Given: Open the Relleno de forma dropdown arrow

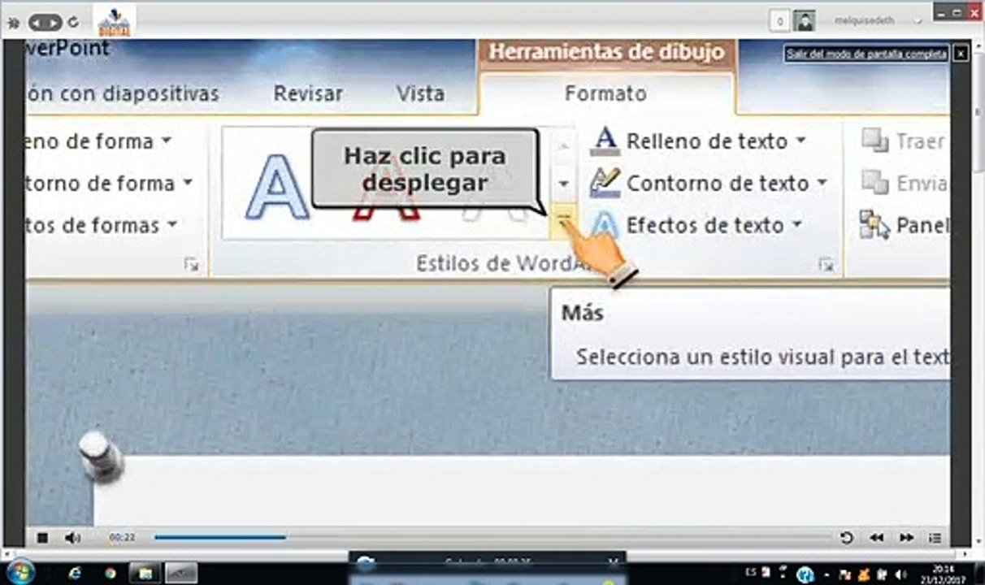Looking at the screenshot, I should click(167, 141).
